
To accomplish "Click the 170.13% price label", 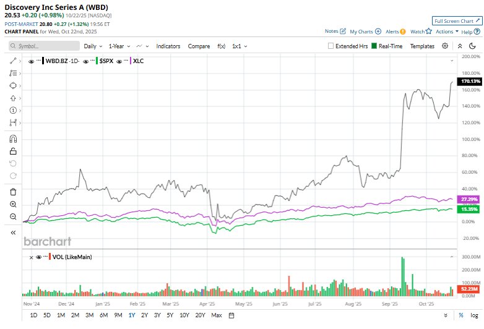I will click(469, 81).
